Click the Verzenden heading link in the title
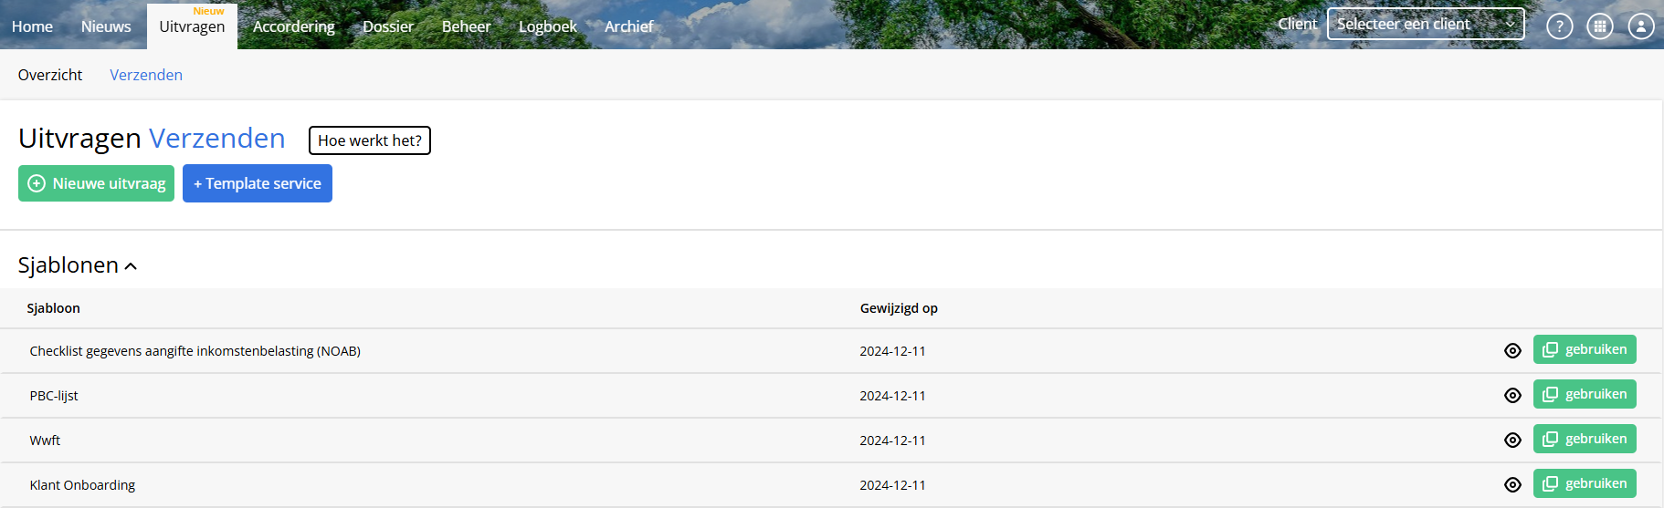The height and width of the screenshot is (508, 1664). tap(217, 138)
